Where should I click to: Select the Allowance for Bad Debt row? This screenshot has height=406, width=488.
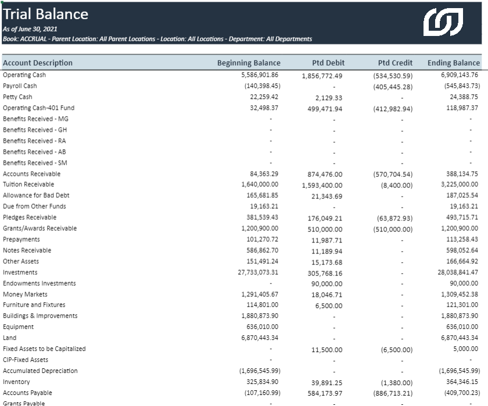36,195
